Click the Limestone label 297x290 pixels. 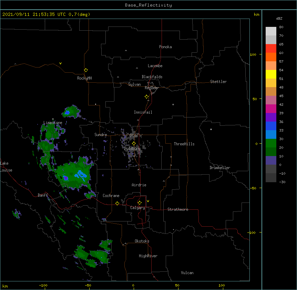pyautogui.click(x=53, y=123)
